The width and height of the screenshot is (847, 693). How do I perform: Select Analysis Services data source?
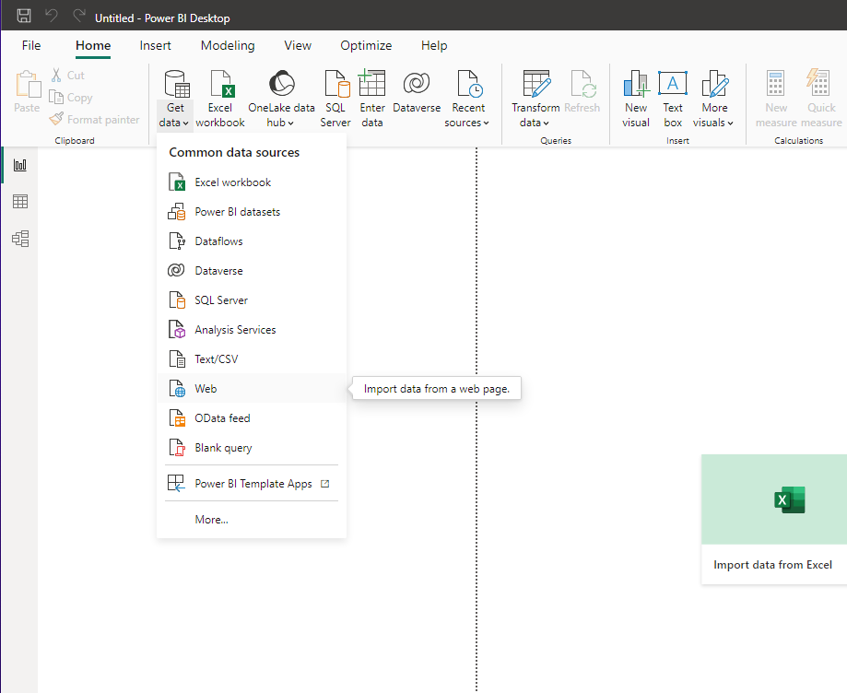(x=252, y=330)
